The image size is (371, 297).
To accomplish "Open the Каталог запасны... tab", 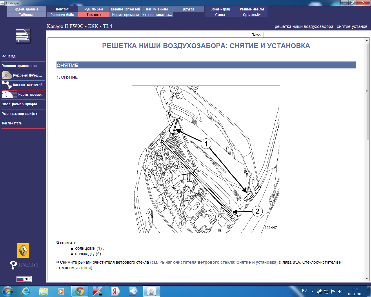I will point(157,15).
